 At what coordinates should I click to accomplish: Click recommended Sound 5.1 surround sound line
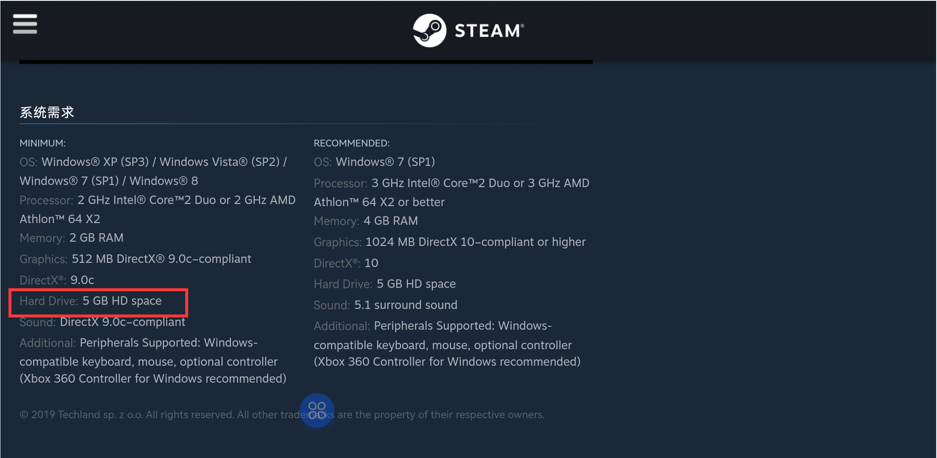(x=385, y=305)
